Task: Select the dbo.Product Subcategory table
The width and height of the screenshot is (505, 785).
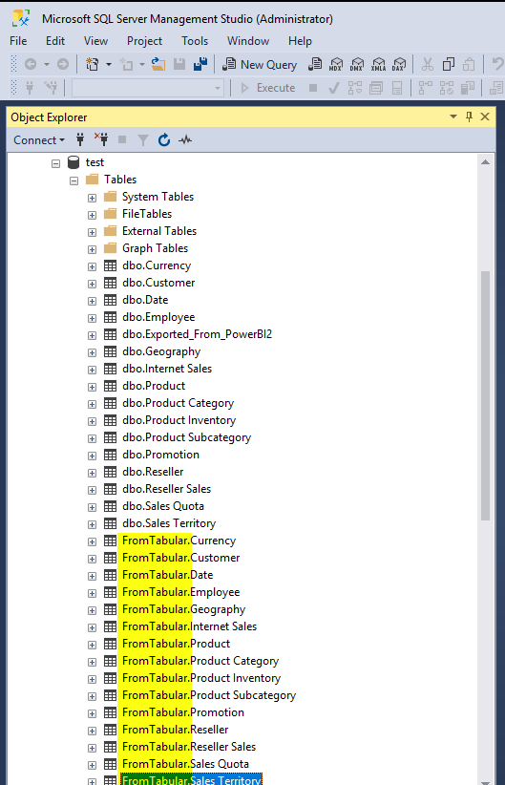Action: click(187, 437)
